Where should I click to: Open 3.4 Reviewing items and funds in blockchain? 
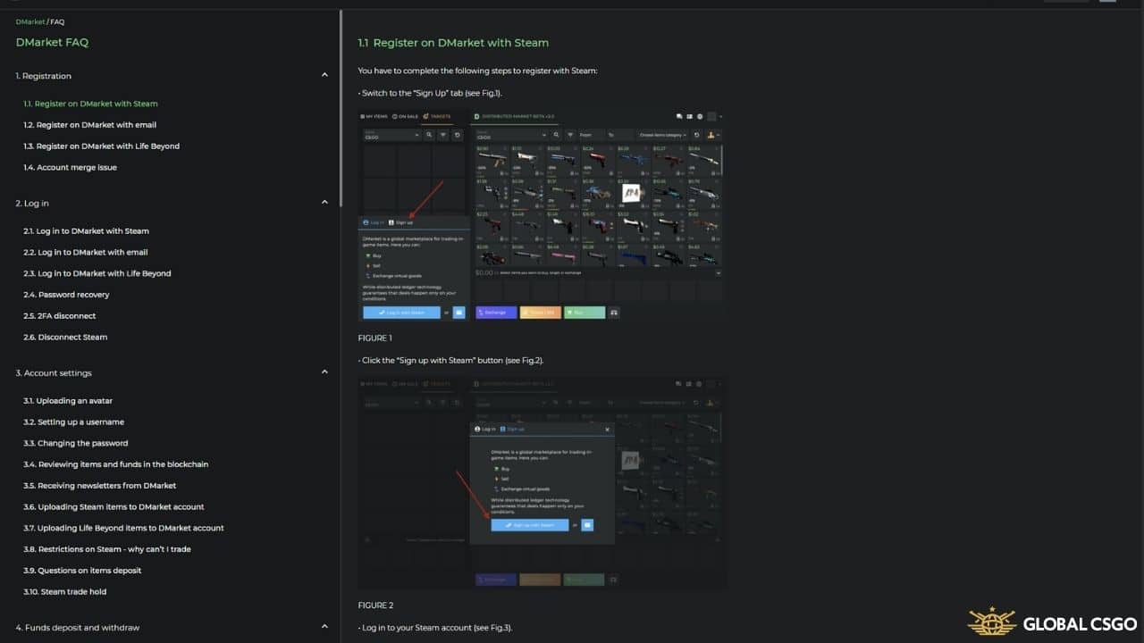tap(116, 464)
